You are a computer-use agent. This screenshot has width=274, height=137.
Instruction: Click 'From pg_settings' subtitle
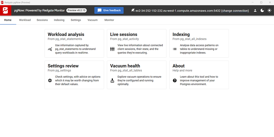tap(59, 70)
